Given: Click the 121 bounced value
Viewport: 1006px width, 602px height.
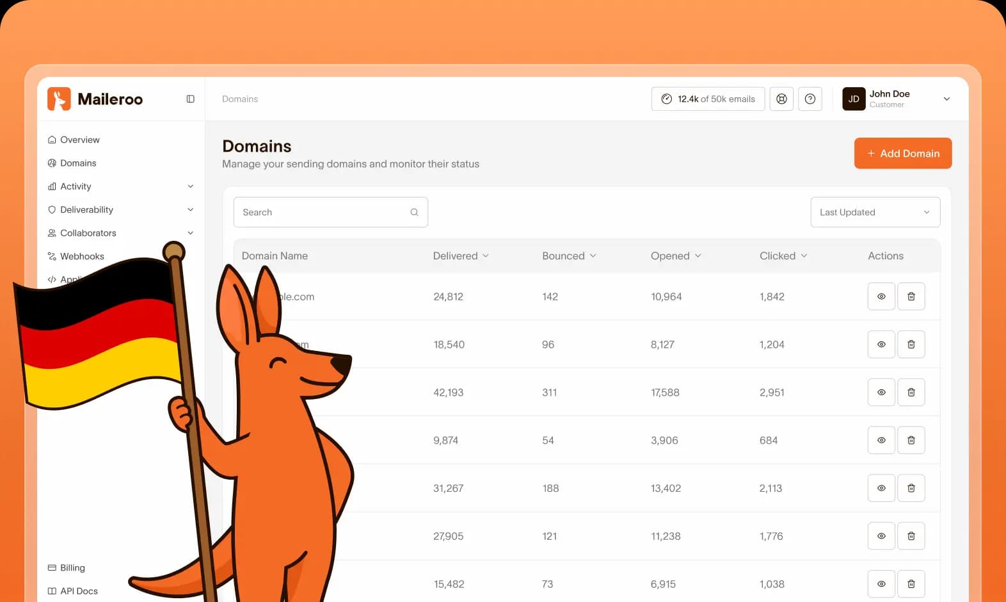Looking at the screenshot, I should 549,536.
